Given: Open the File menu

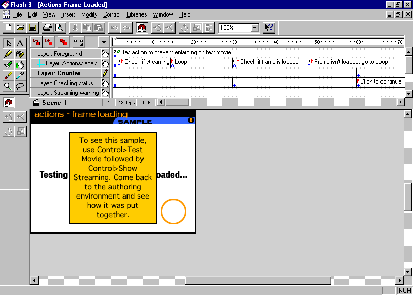Looking at the screenshot, I should click(x=18, y=14).
